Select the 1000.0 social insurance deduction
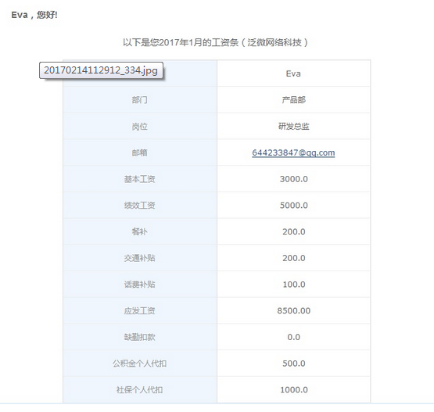 click(x=294, y=390)
